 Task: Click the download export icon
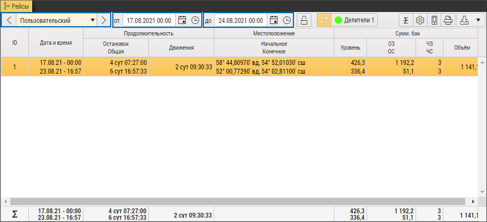(x=464, y=21)
